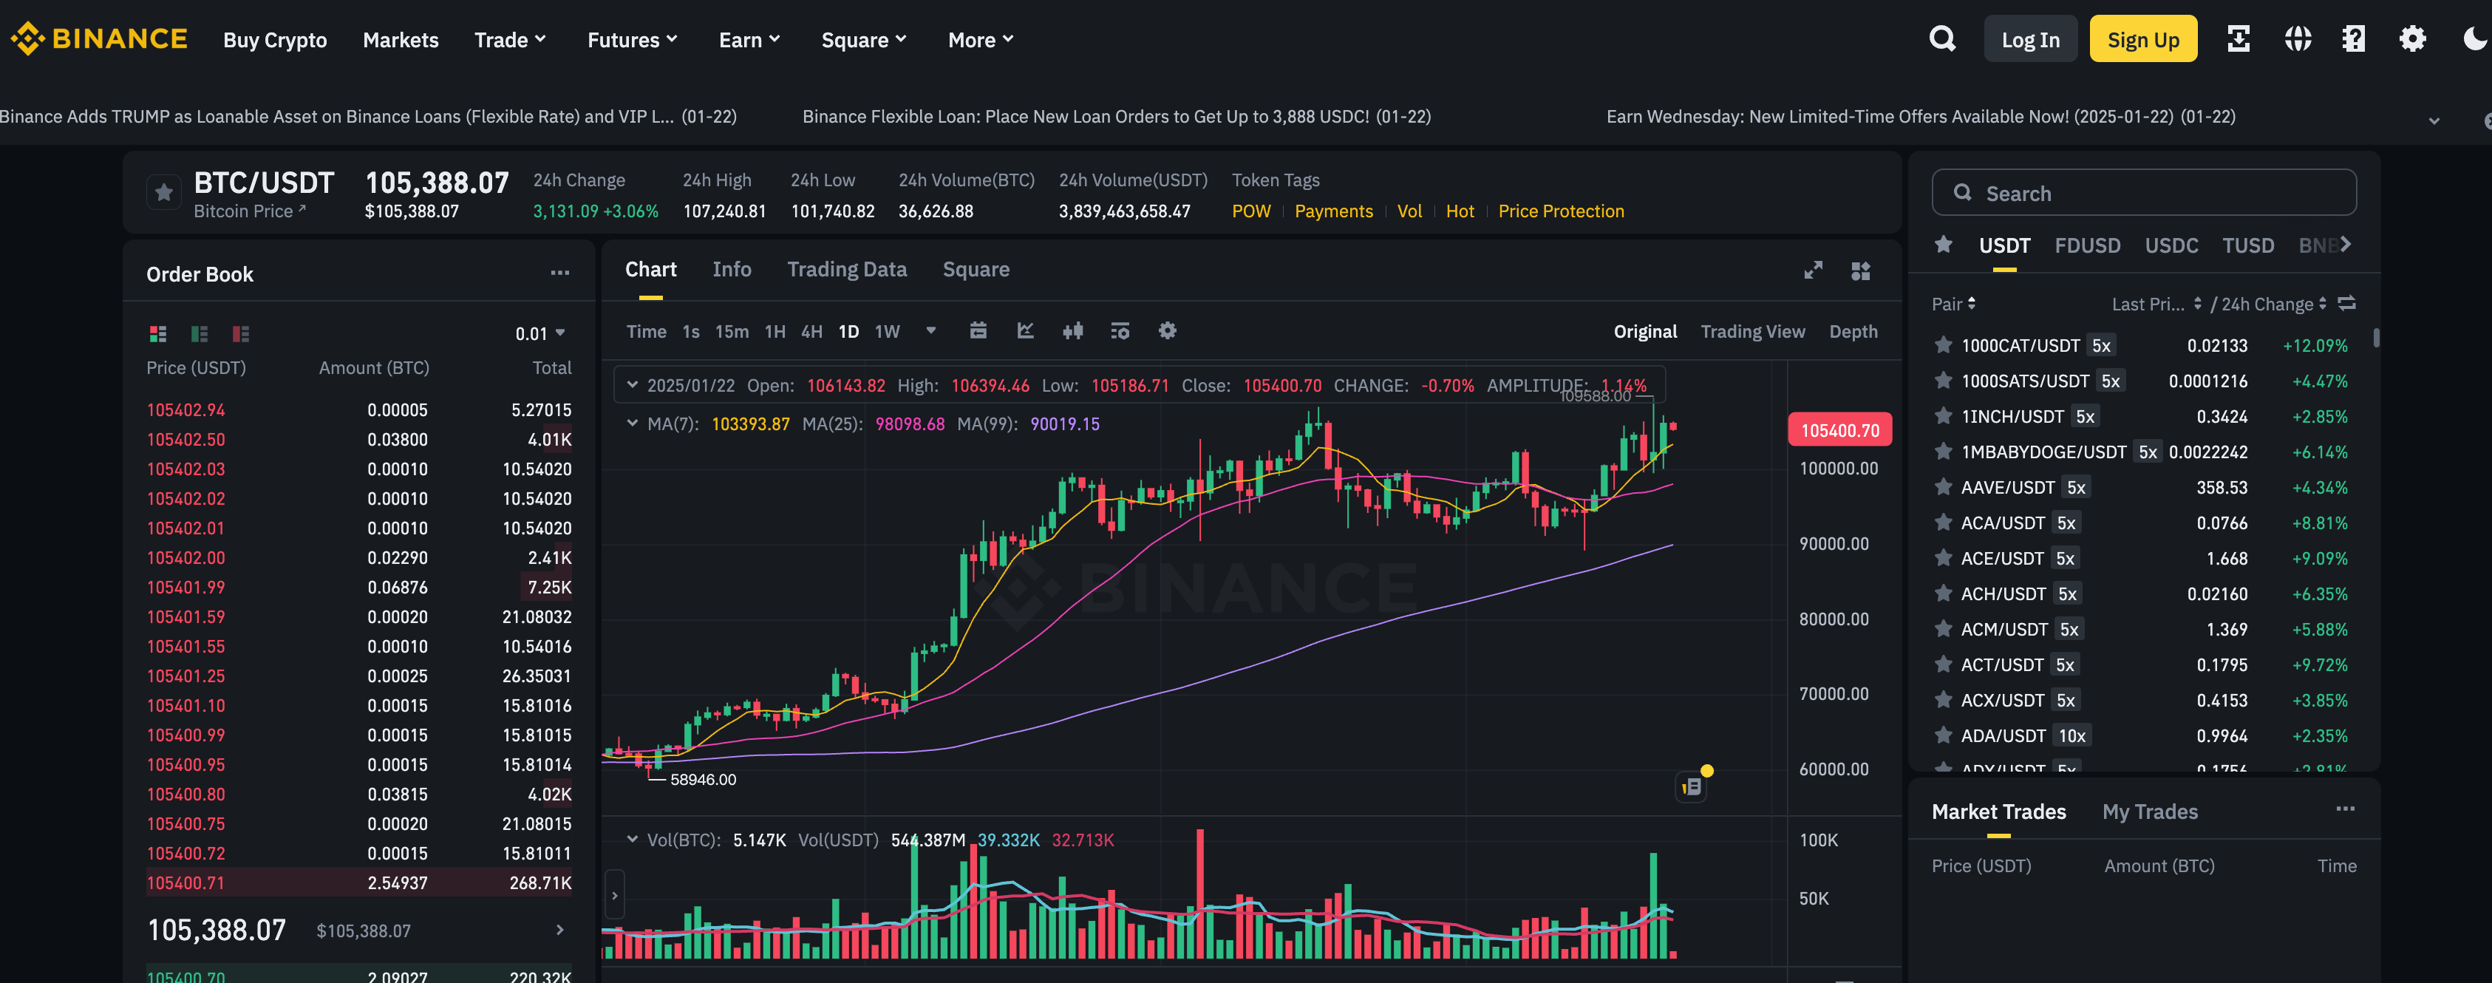Viewport: 2492px width, 983px height.
Task: Switch chart display to Trading View mode
Action: pos(1753,331)
